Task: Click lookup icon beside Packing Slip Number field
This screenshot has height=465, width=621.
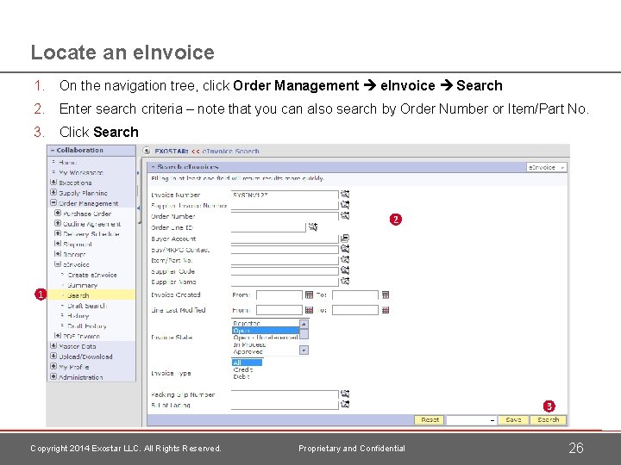Action: coord(345,394)
